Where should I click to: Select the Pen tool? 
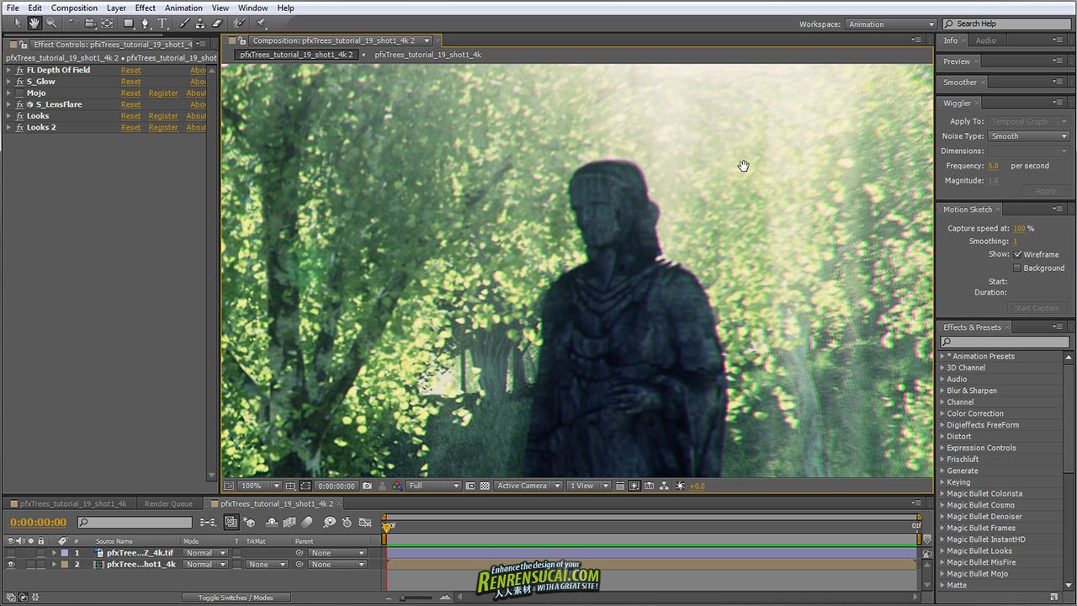pyautogui.click(x=145, y=24)
